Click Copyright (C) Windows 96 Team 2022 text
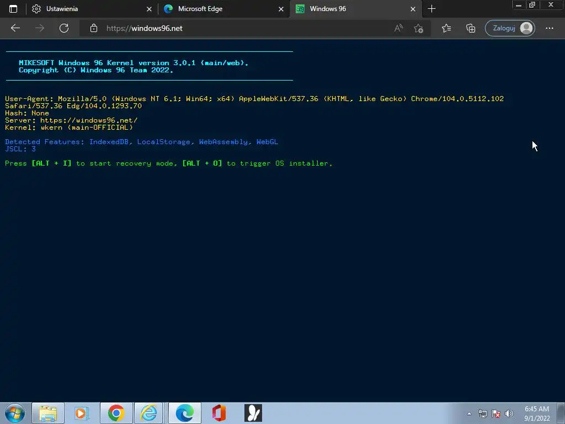Screen dimensions: 565x424 (x=96, y=70)
